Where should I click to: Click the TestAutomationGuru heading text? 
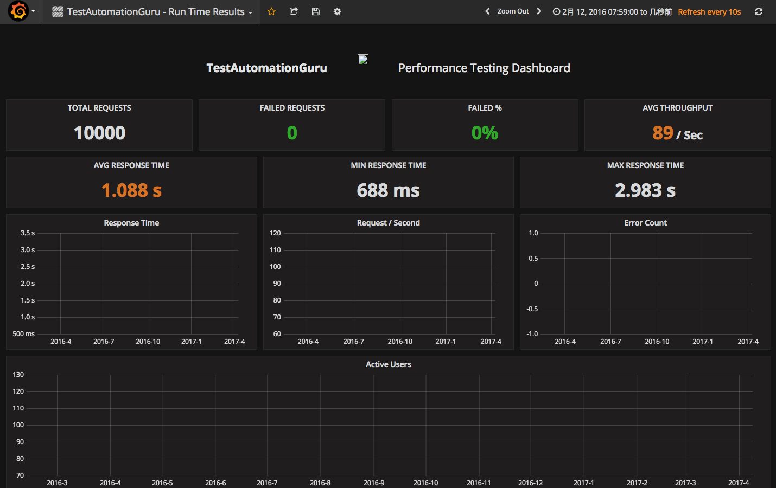266,68
